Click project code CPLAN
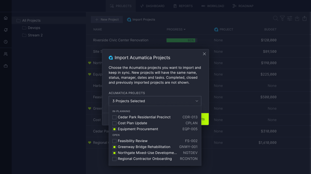 pos(191,123)
